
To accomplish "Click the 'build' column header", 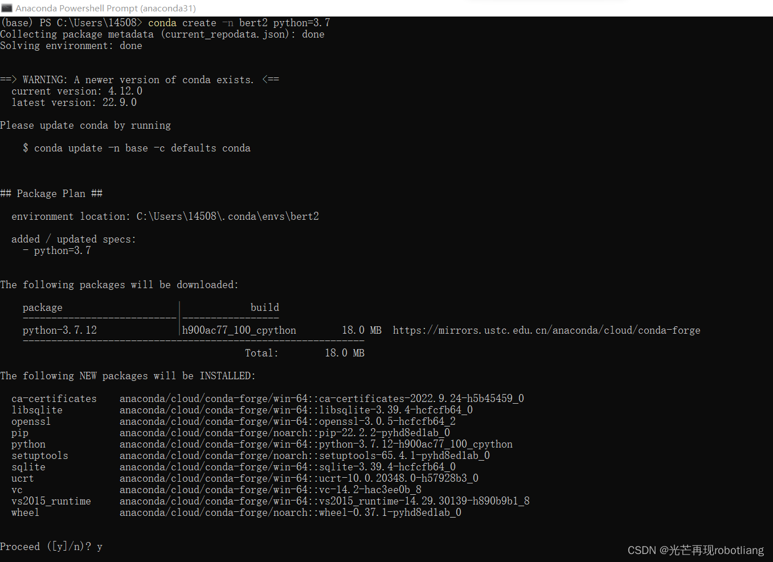I will click(265, 307).
